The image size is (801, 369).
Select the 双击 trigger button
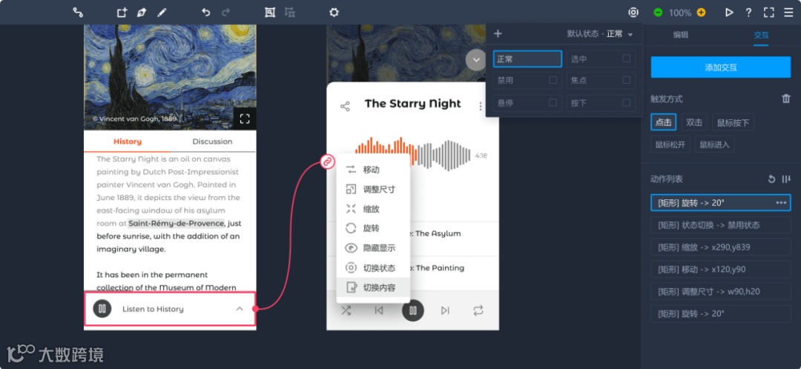coord(694,122)
